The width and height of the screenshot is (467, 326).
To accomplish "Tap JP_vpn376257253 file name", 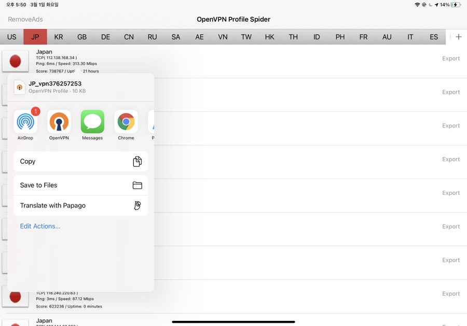I will click(x=55, y=83).
